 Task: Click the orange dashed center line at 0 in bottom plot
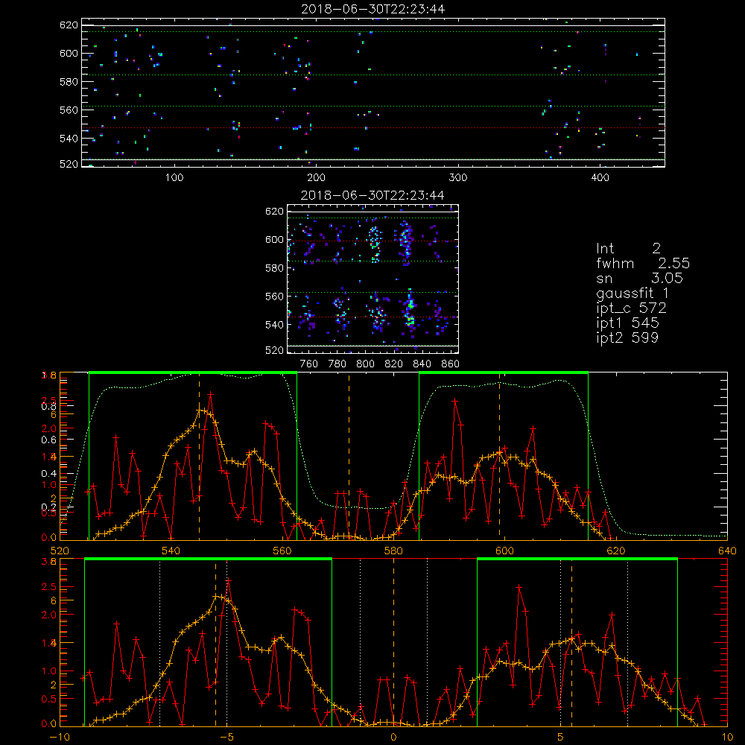click(x=393, y=641)
